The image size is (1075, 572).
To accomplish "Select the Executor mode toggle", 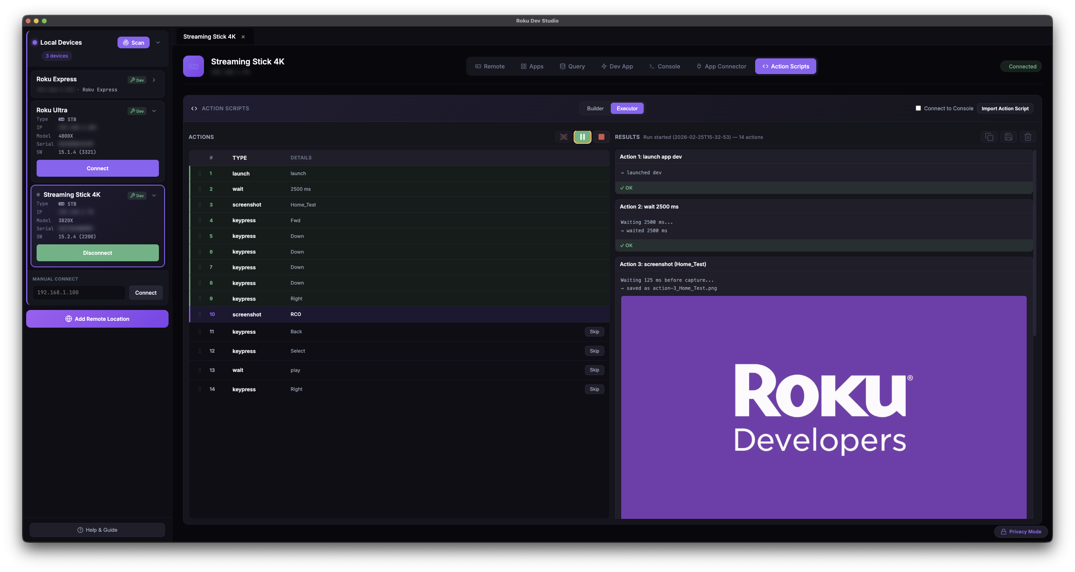I will coord(627,109).
